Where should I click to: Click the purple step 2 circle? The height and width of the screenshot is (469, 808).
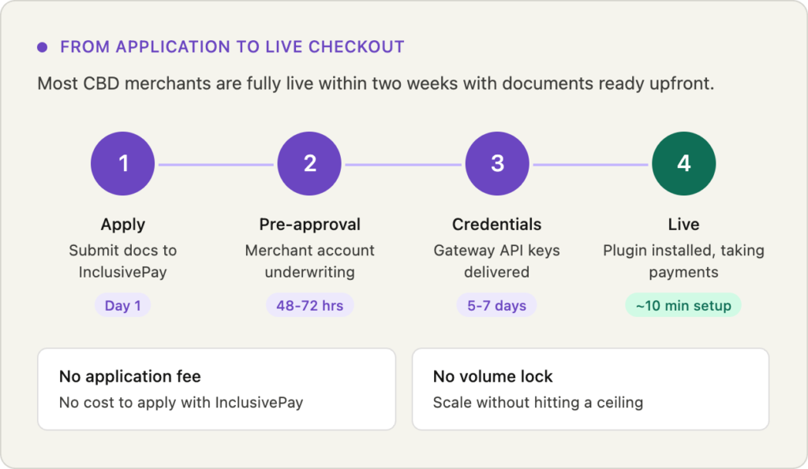[x=309, y=164]
